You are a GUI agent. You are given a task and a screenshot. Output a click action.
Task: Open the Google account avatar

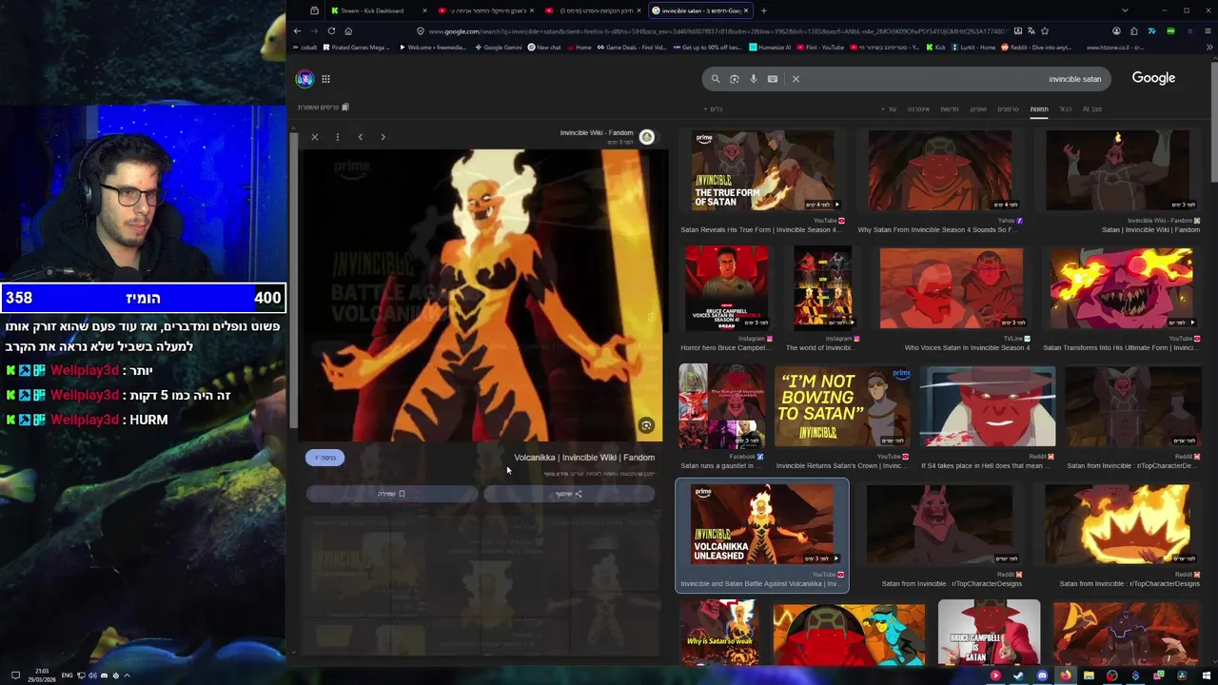click(x=304, y=79)
